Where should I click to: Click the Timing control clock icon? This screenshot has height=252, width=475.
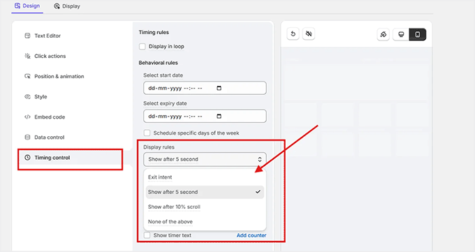(x=27, y=158)
